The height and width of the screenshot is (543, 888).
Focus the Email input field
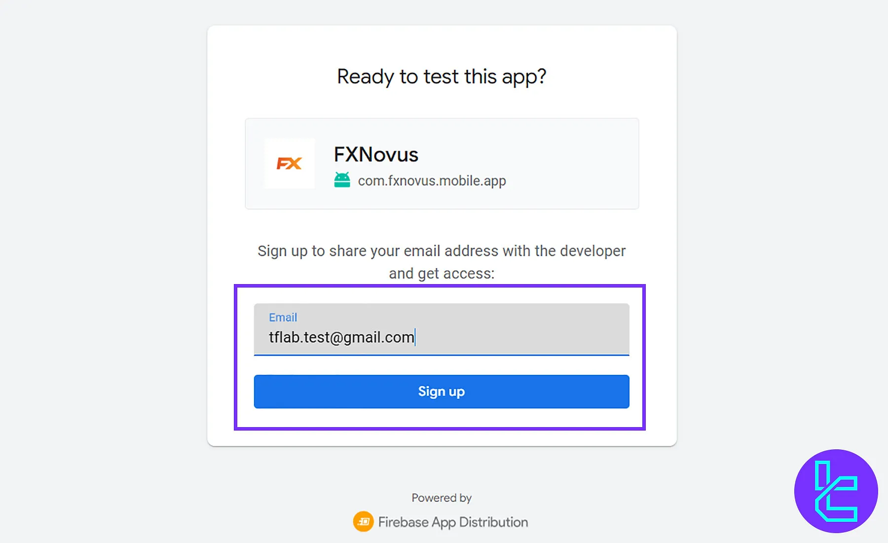(x=442, y=329)
